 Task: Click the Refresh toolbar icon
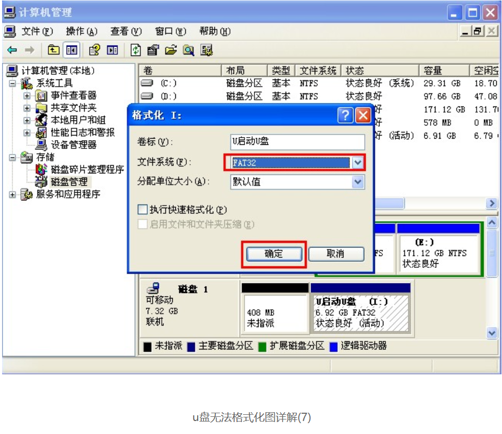136,50
